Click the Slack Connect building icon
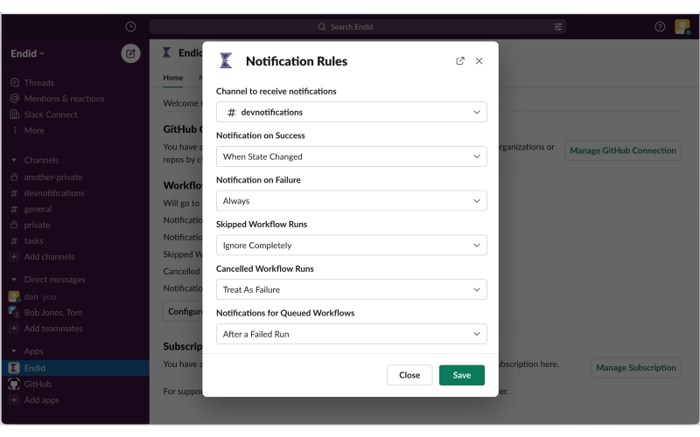The height and width of the screenshot is (437, 700). (x=15, y=114)
